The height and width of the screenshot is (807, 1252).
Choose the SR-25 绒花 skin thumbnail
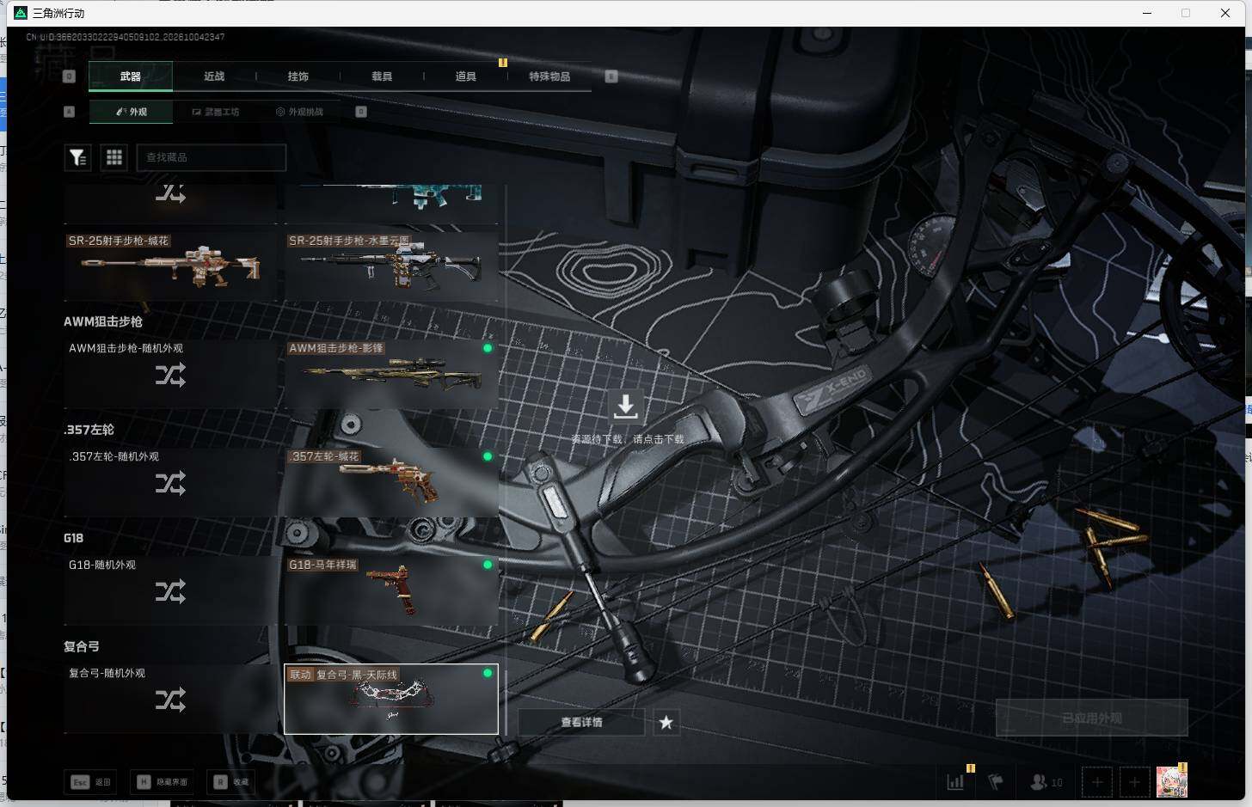pos(172,266)
